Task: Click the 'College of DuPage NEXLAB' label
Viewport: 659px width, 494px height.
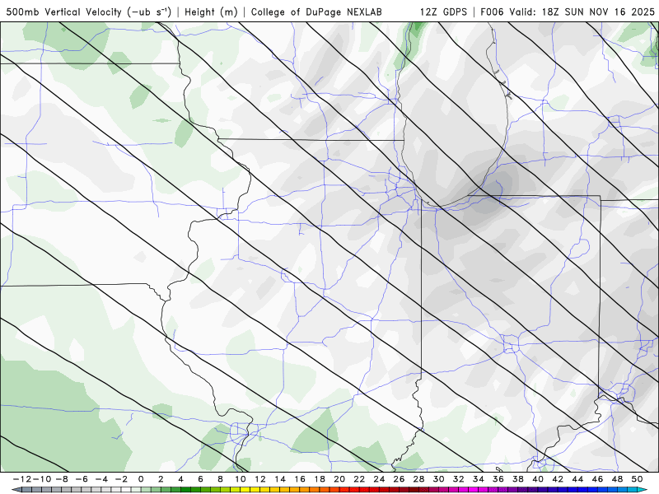Action: [316, 12]
